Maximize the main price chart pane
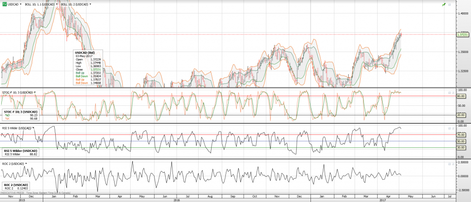 tap(450, 4)
